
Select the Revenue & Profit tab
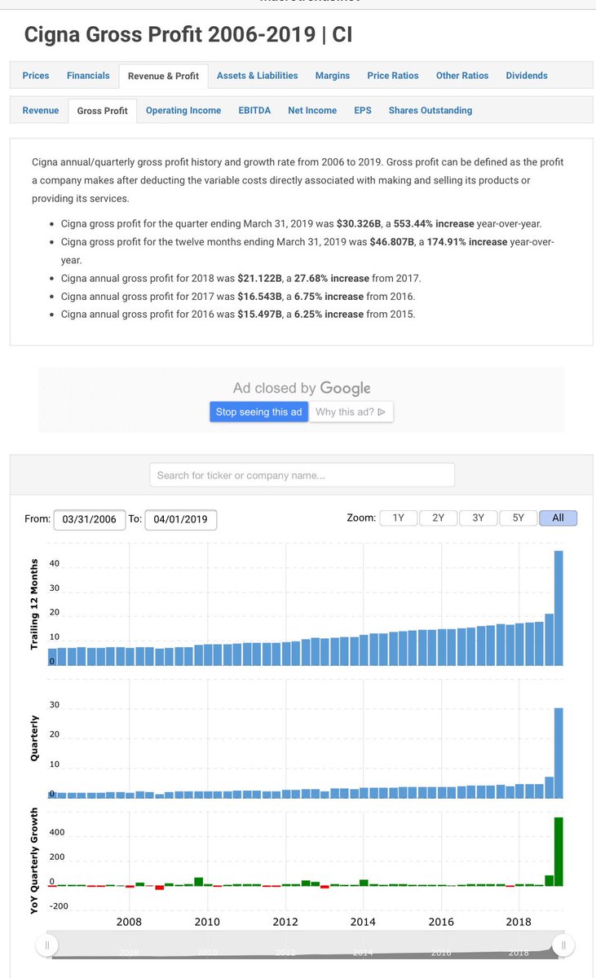pos(163,76)
